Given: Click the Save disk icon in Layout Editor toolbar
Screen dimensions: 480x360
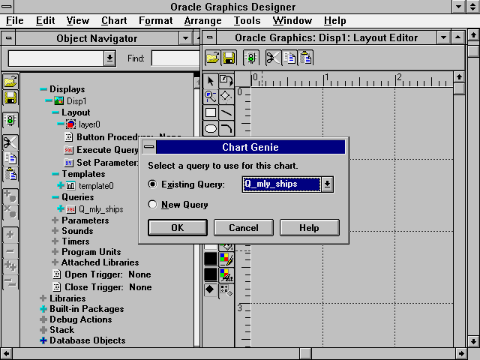Looking at the screenshot, I should click(229, 58).
